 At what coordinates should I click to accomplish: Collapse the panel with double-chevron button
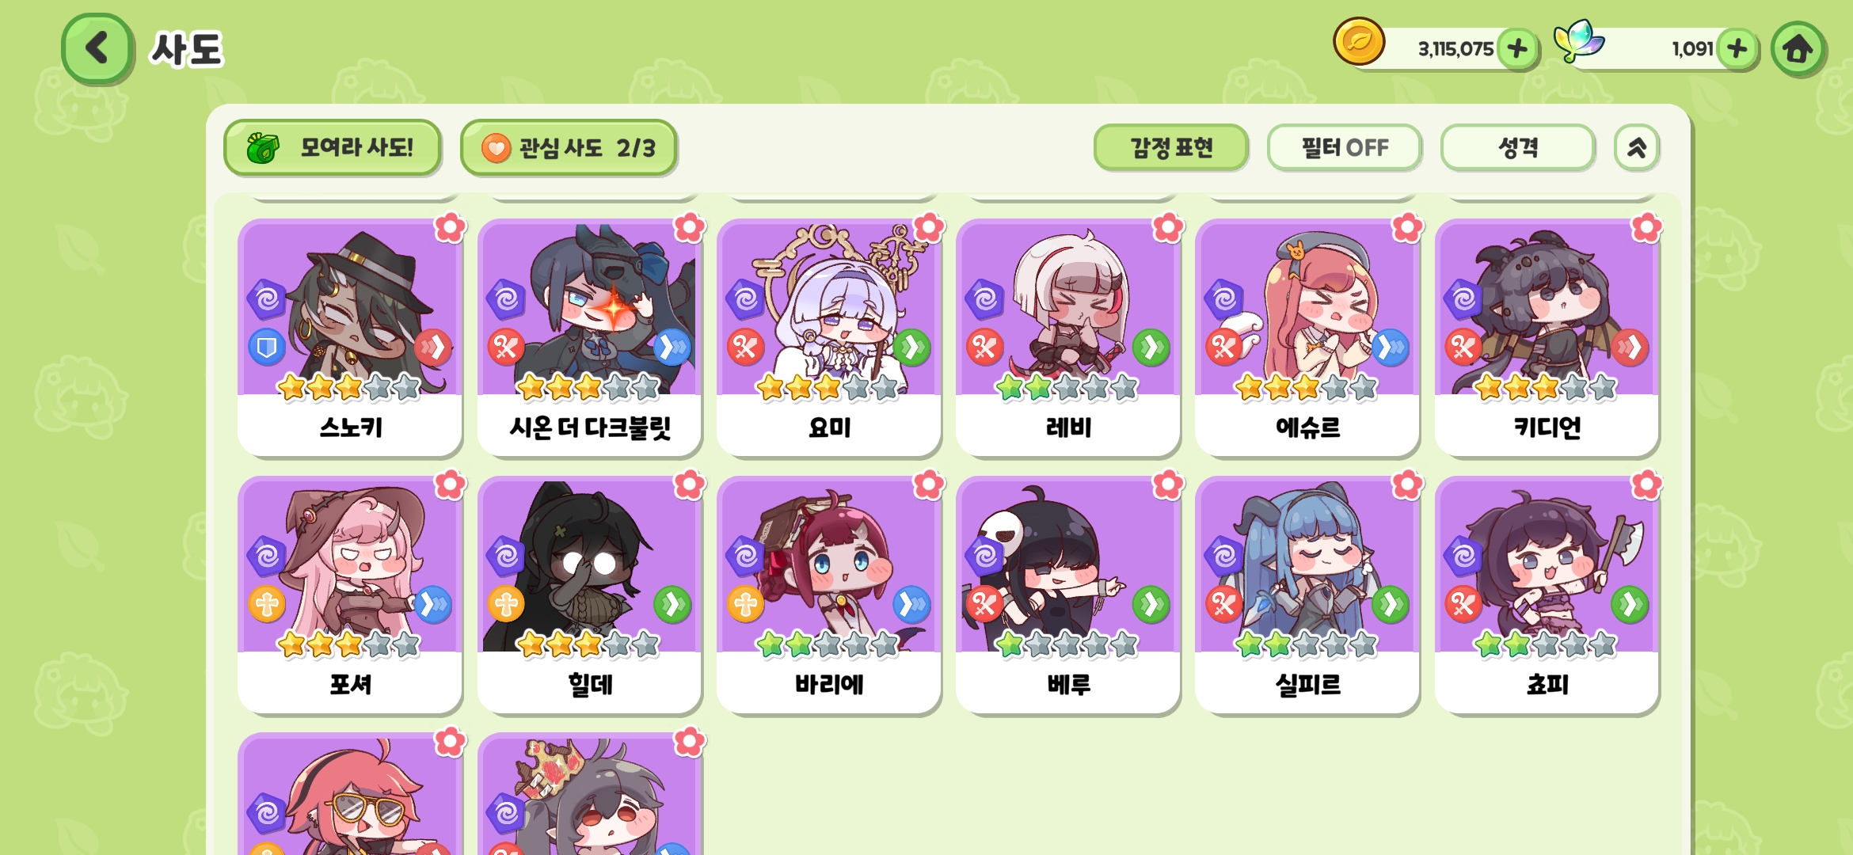[x=1636, y=147]
